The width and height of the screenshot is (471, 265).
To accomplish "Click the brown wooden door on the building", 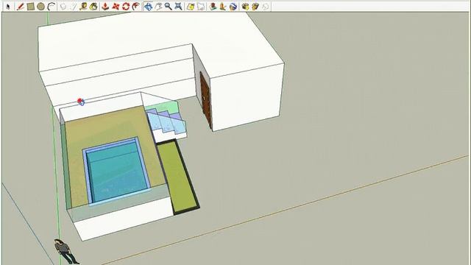I will pyautogui.click(x=206, y=100).
